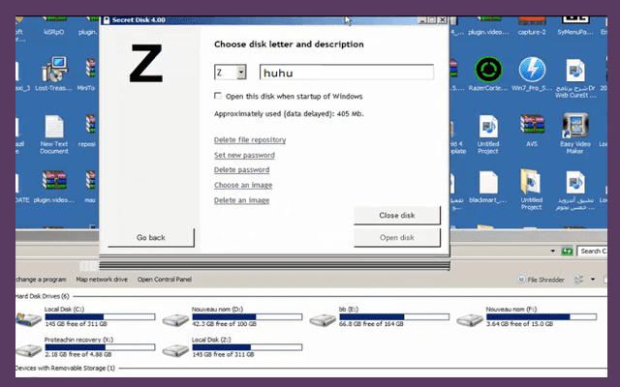
Task: Click Map network drive in Explorer toolbar
Action: [x=93, y=280]
